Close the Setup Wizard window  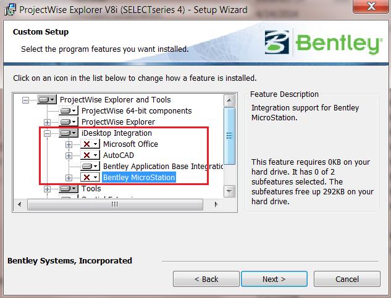(371, 6)
